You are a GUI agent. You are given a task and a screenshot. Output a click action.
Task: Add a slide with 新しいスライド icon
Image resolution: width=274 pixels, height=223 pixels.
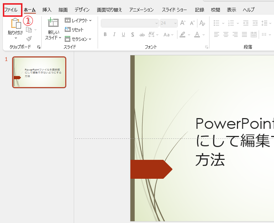tap(53, 22)
